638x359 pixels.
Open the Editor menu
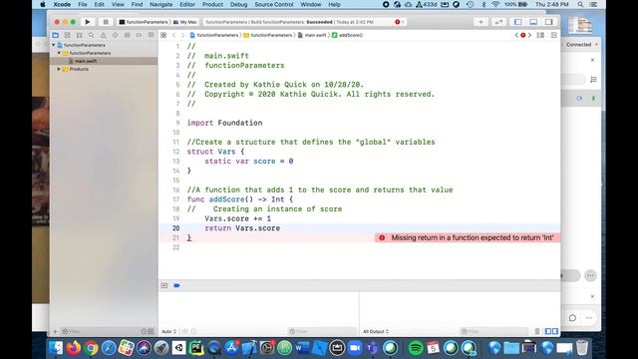[x=187, y=4]
